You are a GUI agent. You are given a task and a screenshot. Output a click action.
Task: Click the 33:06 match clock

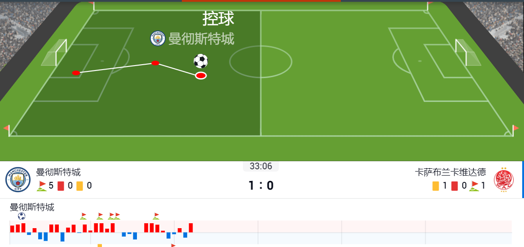[x=261, y=166]
